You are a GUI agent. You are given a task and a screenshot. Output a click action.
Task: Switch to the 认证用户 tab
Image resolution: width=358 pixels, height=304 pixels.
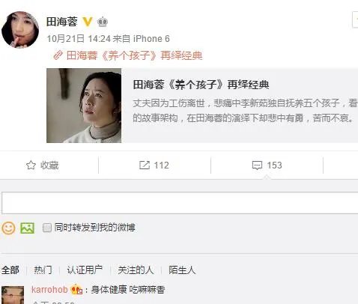tap(85, 270)
